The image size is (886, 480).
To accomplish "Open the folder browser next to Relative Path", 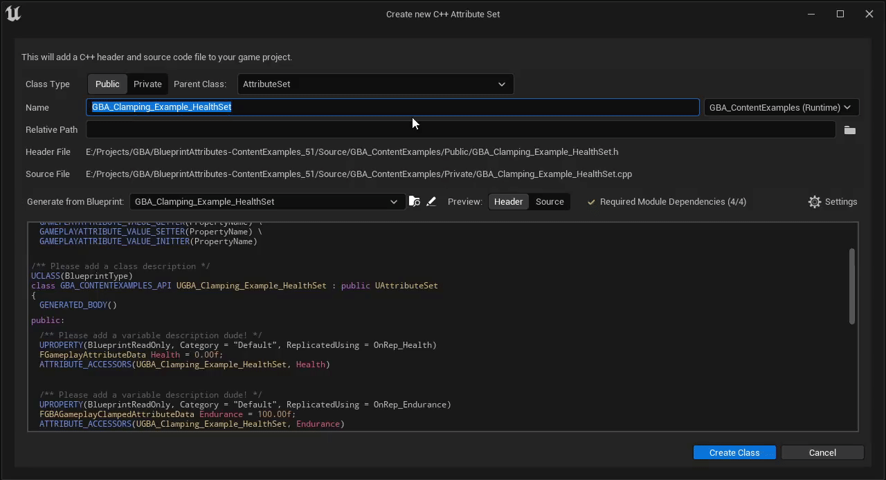I will (849, 130).
